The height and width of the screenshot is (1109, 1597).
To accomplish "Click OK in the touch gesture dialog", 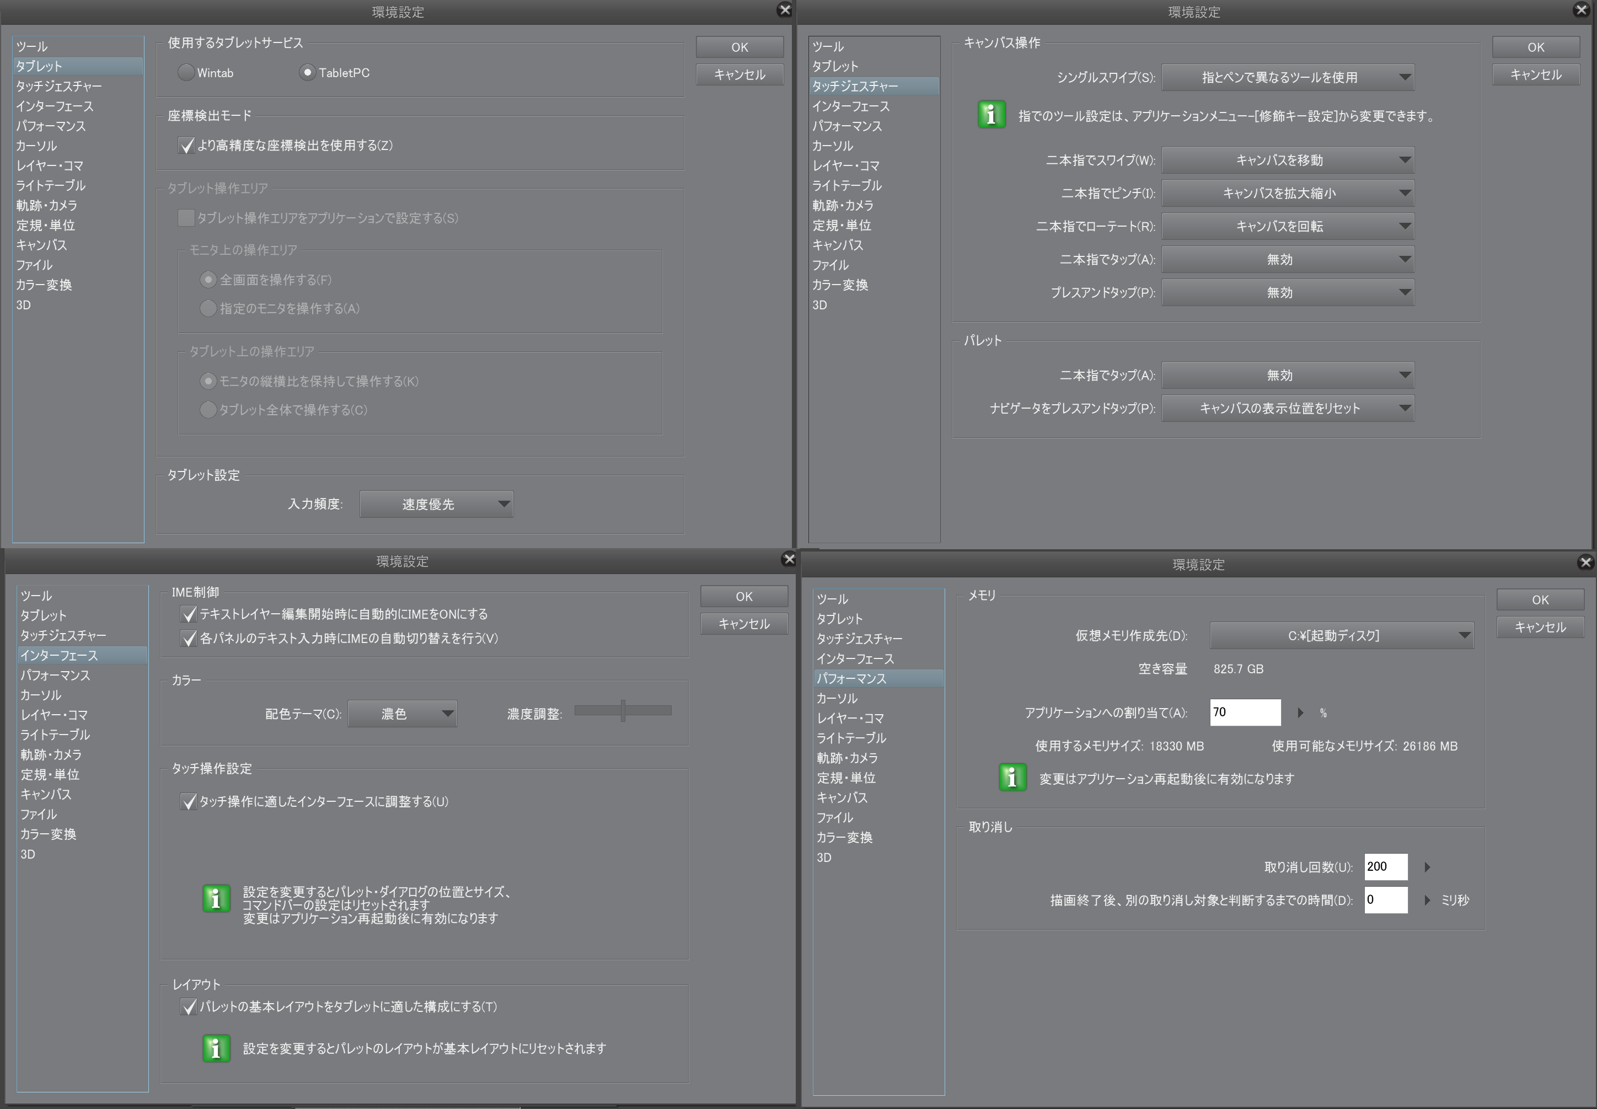I will (x=1535, y=47).
